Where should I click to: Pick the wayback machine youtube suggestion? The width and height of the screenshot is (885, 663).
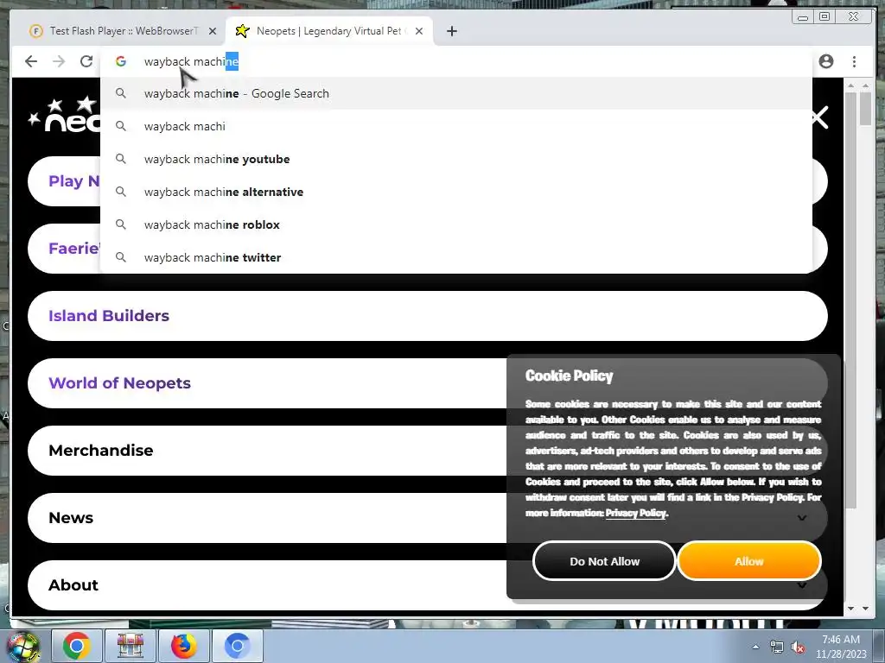point(456,159)
